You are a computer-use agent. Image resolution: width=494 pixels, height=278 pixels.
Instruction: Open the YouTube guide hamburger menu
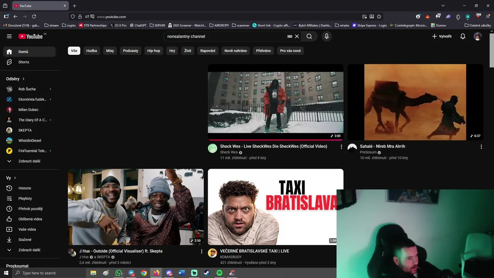pyautogui.click(x=9, y=36)
